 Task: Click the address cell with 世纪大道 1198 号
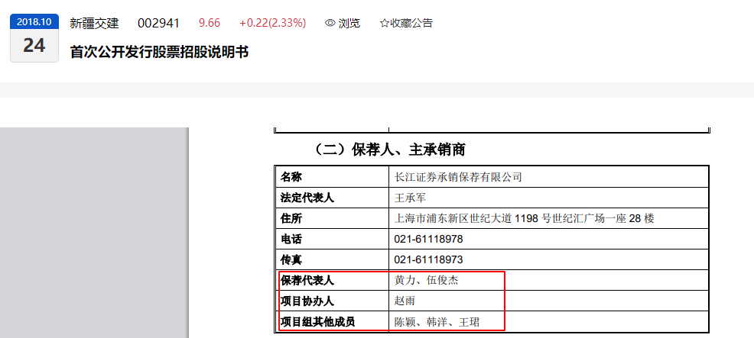click(x=524, y=218)
